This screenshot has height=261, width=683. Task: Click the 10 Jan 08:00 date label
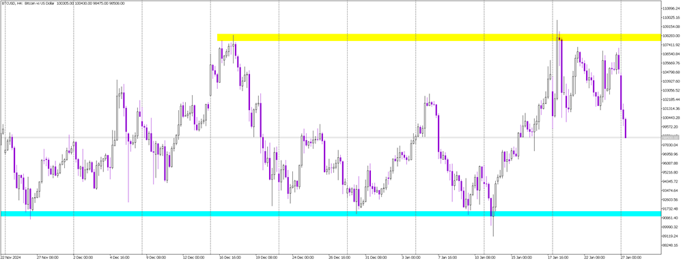coord(484,257)
